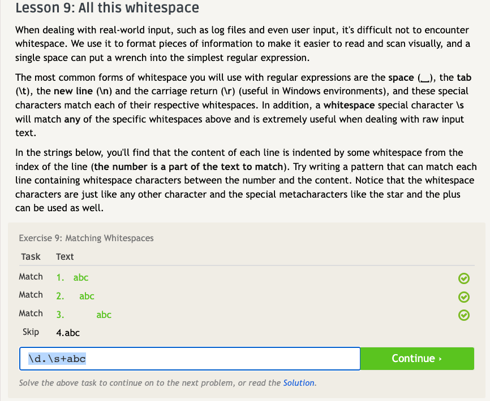Click the green checkmark for '3. abc' row
Image resolution: width=490 pixels, height=401 pixels.
pyautogui.click(x=464, y=315)
